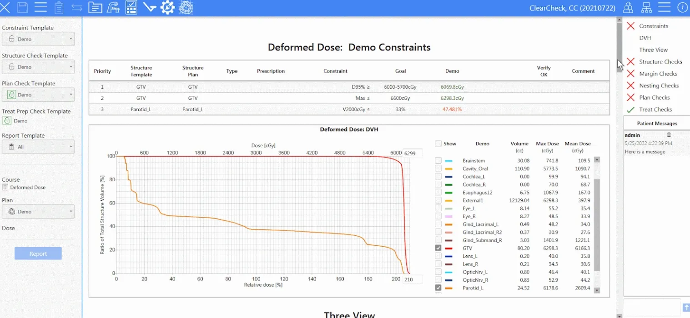The height and width of the screenshot is (318, 690).
Task: Click the delete message trash icon
Action: [x=669, y=134]
